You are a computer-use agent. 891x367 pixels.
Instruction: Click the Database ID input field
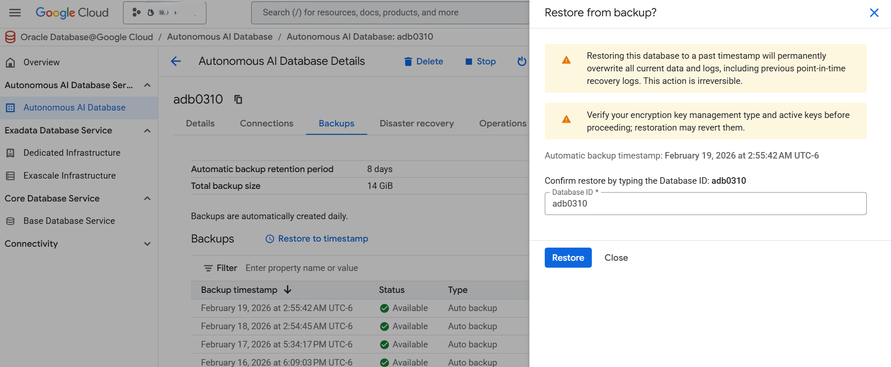click(x=705, y=204)
